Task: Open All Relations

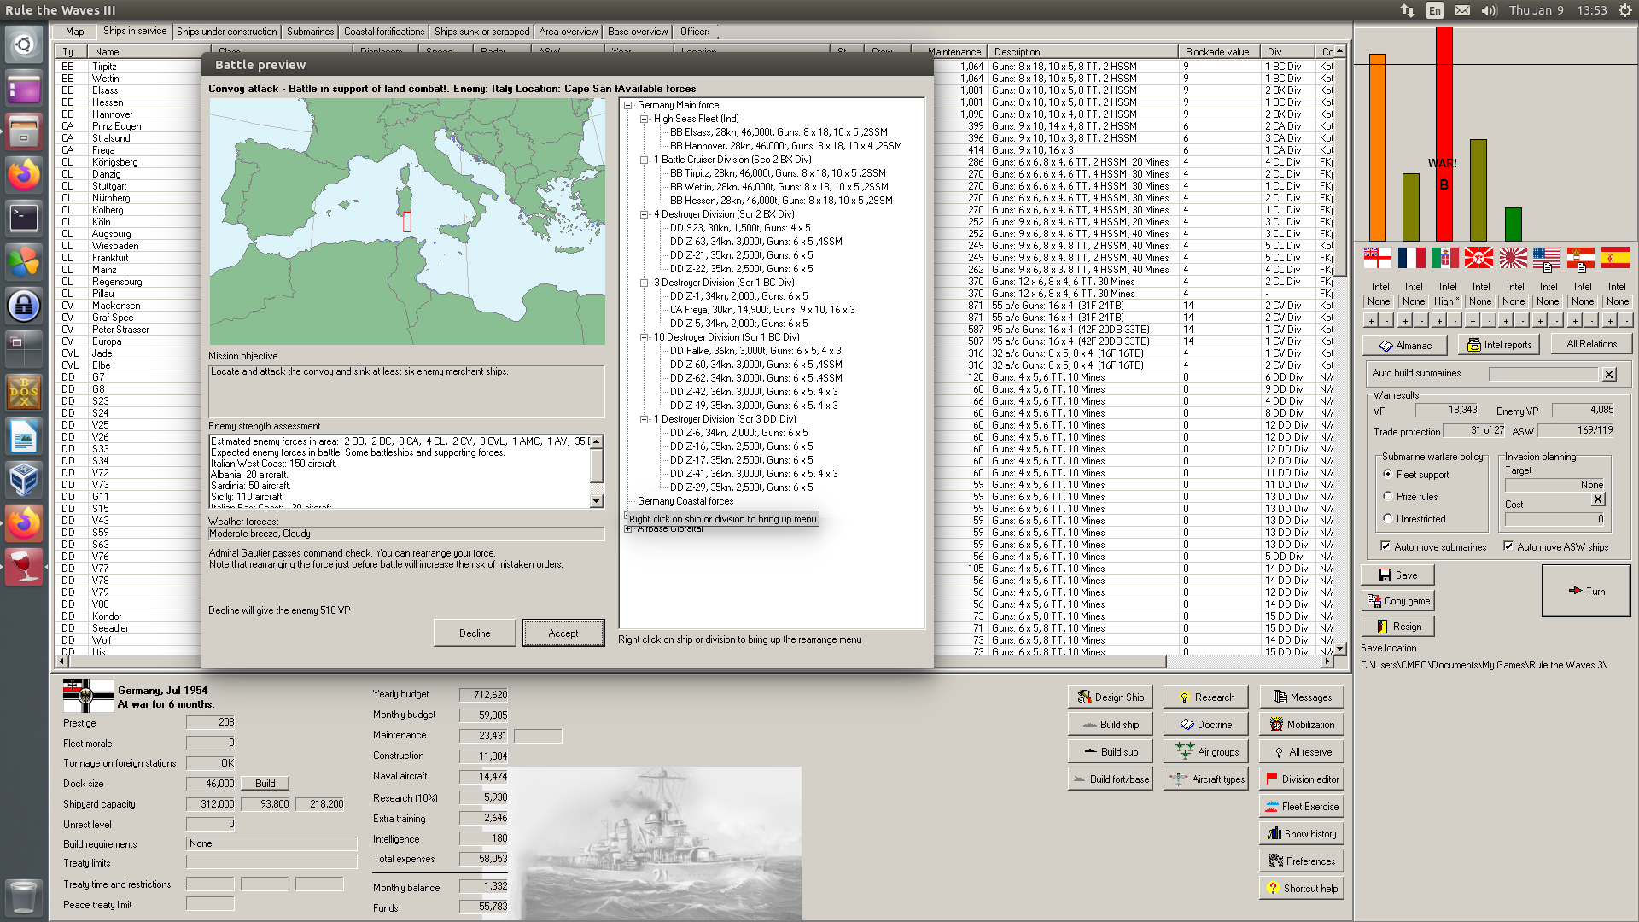Action: click(x=1591, y=344)
